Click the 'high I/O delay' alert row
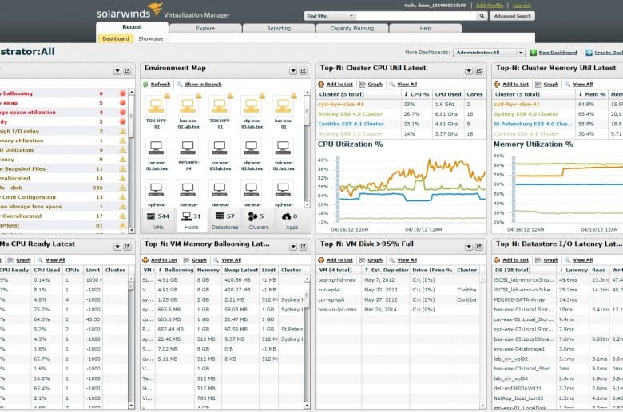The height and width of the screenshot is (412, 623). 64,131
